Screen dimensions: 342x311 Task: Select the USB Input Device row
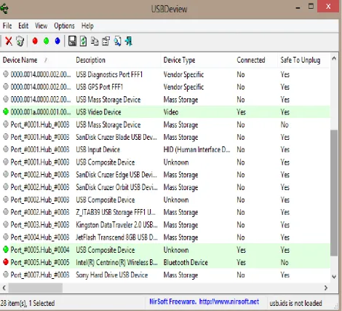tap(165, 149)
